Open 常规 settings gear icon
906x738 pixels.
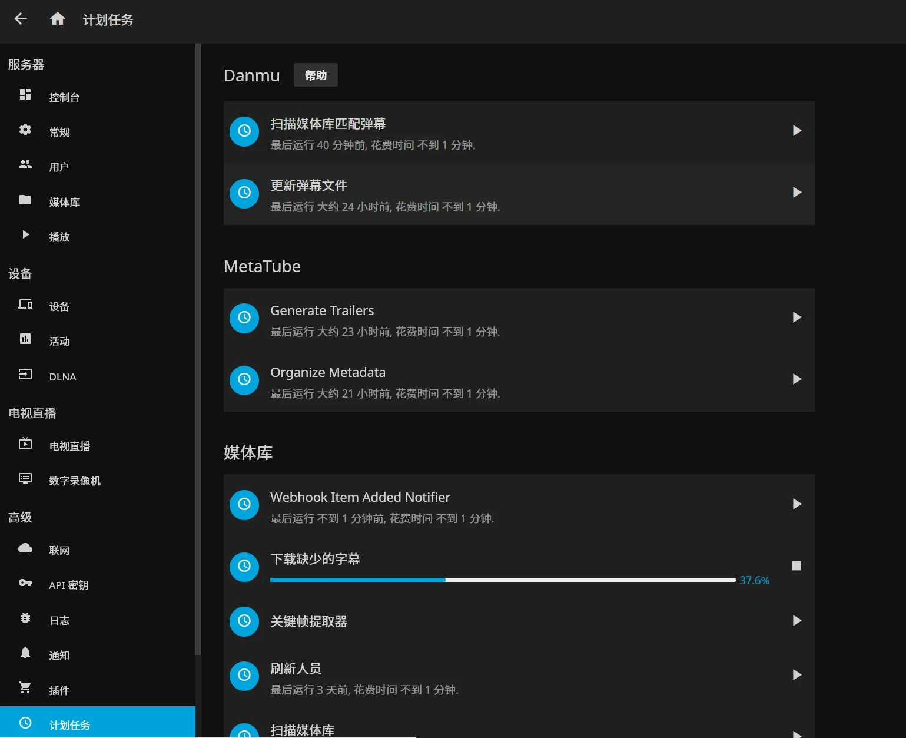25,130
